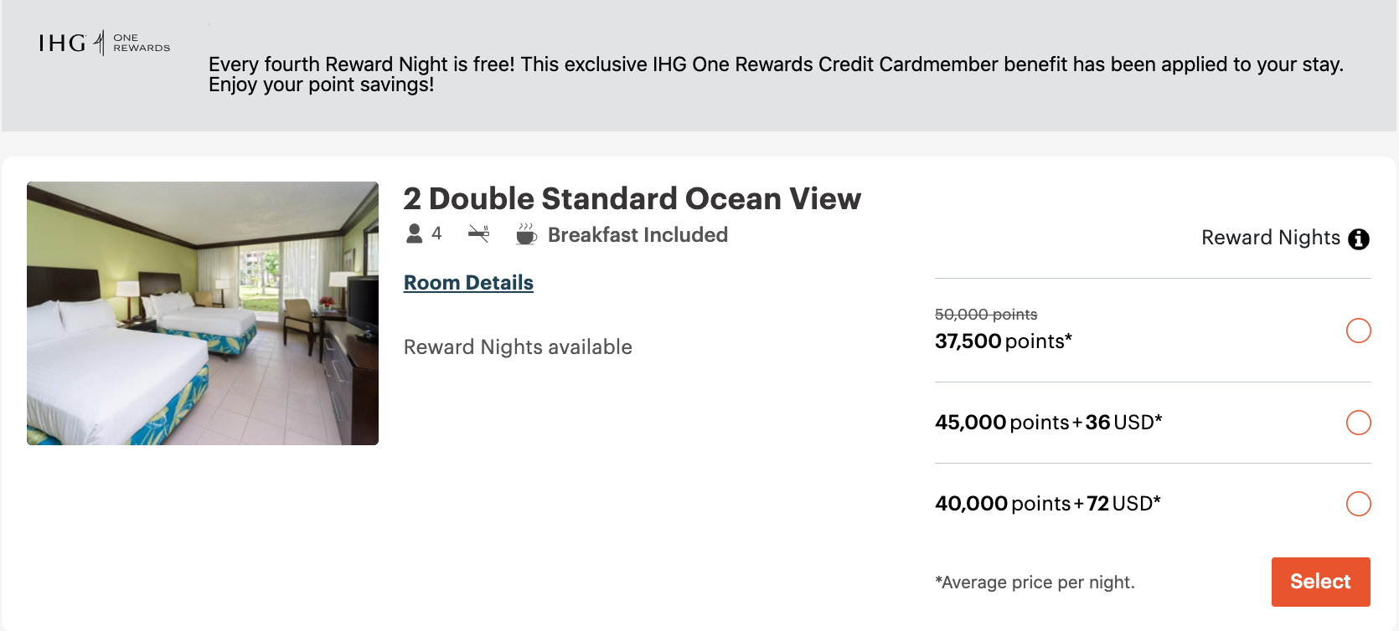Click the crossed-out 50,000 points price
1399x631 pixels.
pos(986,315)
